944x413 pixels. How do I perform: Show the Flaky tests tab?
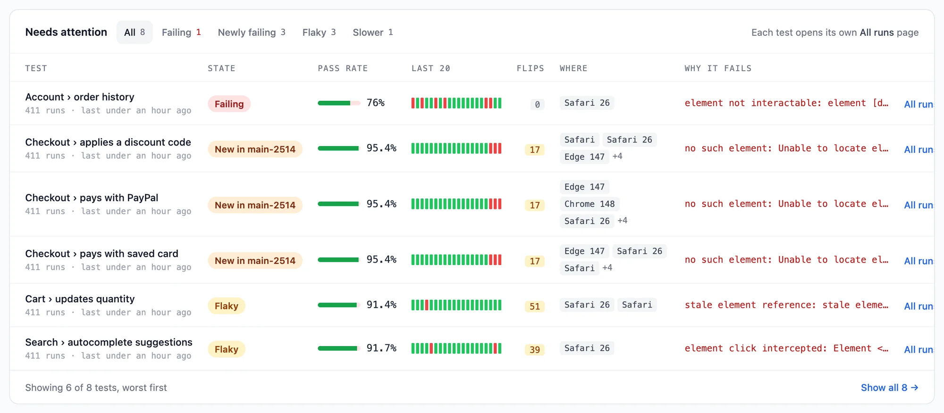(x=319, y=32)
